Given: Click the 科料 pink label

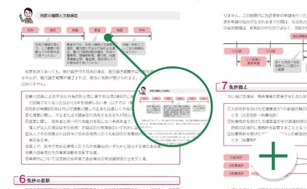Looking at the screenshot, I should pyautogui.click(x=142, y=30).
